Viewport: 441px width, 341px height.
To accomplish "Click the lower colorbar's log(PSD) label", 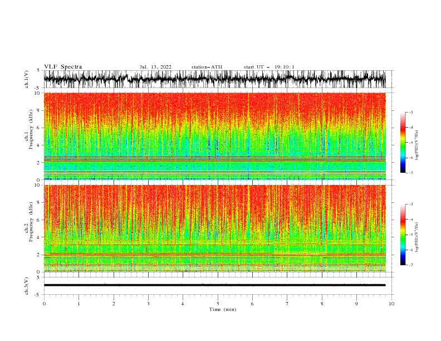I will coord(417,237).
